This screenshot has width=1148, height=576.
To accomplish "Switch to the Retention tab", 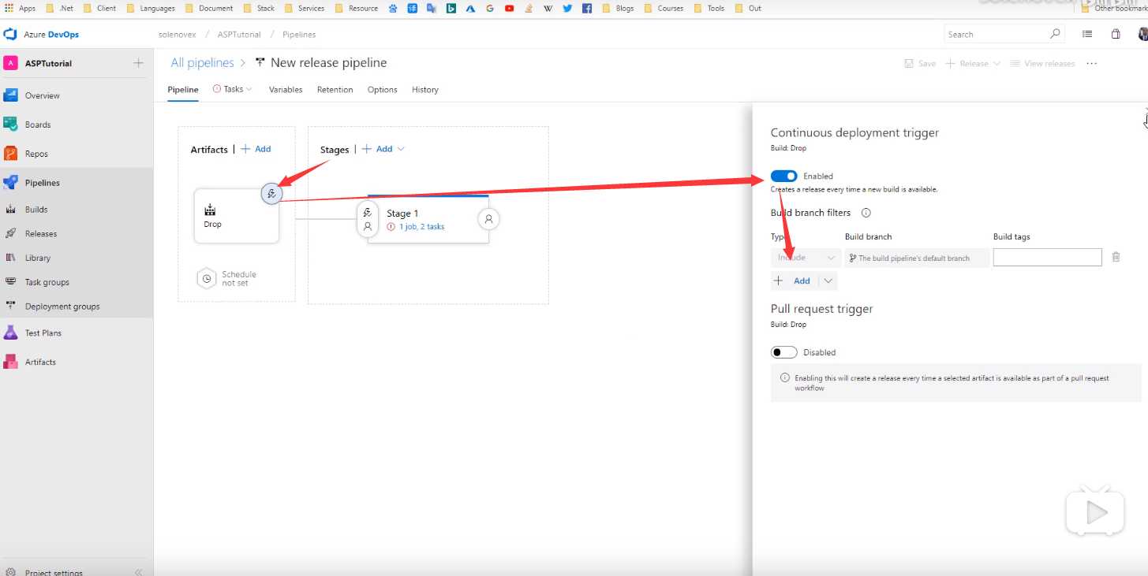I will 335,90.
